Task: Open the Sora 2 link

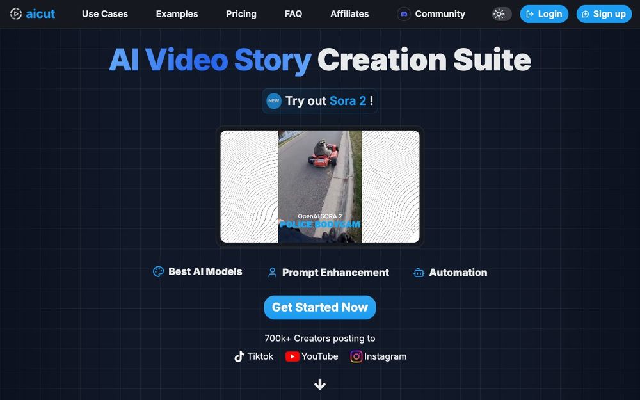Action: (x=346, y=100)
